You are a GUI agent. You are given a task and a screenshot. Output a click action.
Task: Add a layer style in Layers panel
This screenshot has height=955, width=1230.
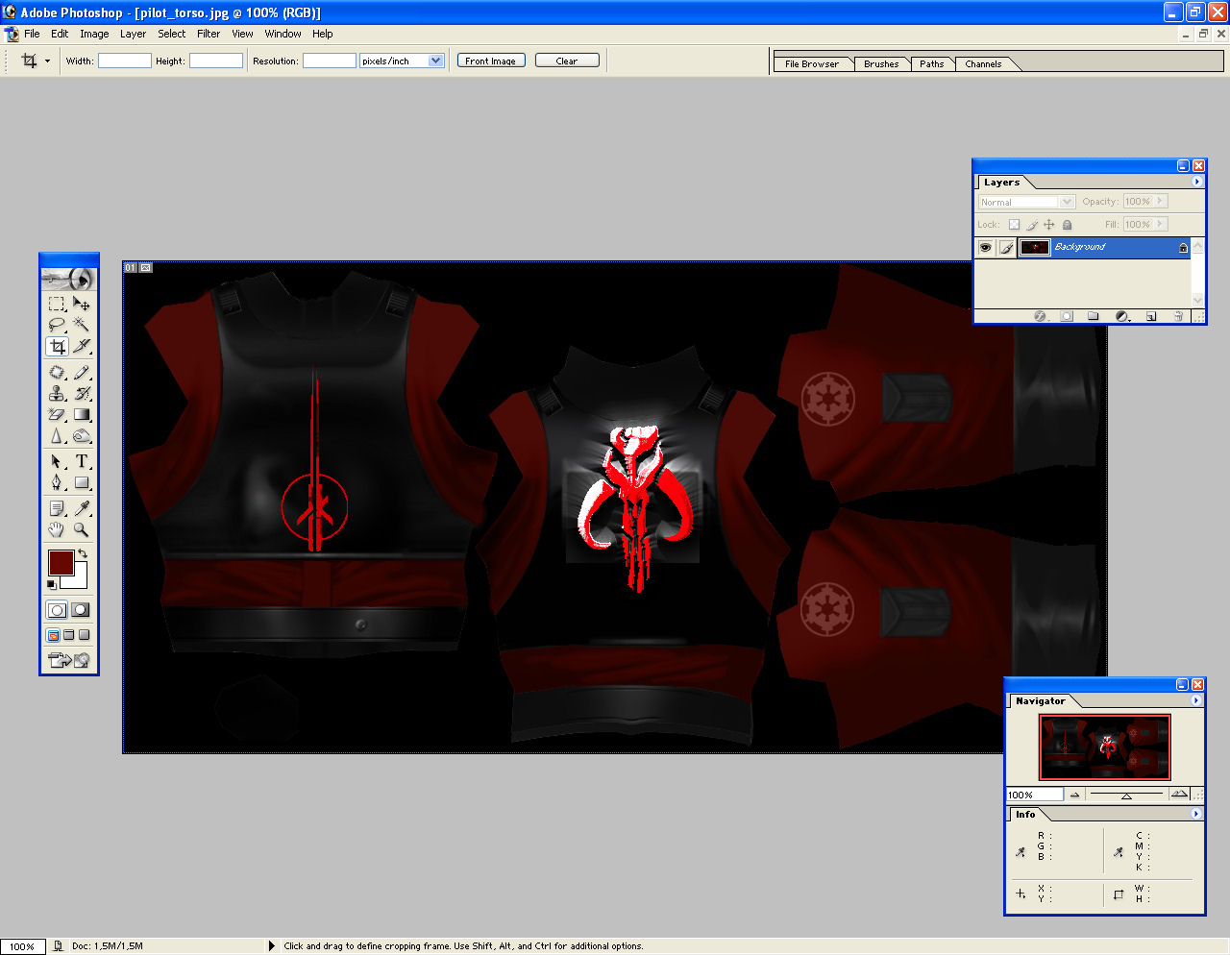coord(1040,316)
